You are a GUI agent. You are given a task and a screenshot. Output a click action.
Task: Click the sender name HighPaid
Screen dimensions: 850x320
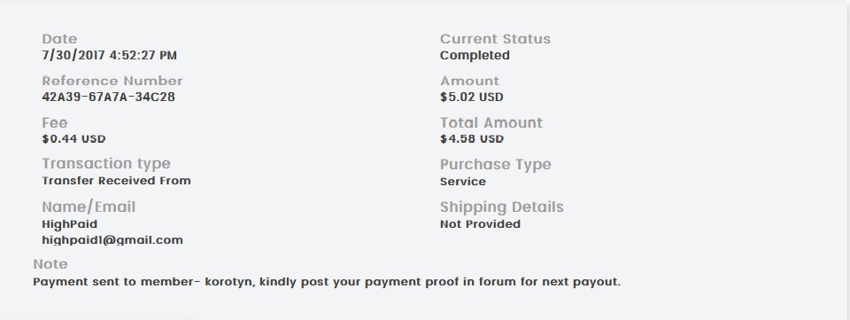click(70, 224)
